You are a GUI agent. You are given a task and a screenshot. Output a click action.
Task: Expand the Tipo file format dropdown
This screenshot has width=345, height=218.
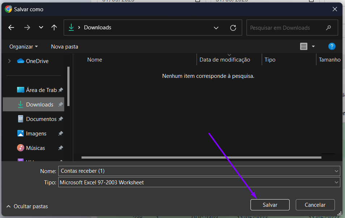336,183
